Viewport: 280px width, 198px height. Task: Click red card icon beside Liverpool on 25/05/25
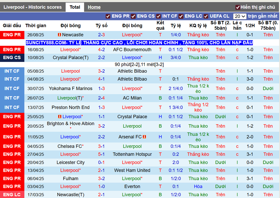[60, 117]
